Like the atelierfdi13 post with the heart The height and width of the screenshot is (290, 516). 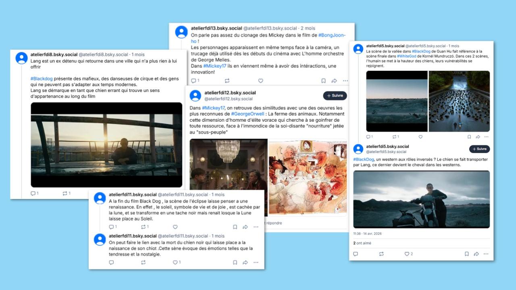click(x=260, y=81)
